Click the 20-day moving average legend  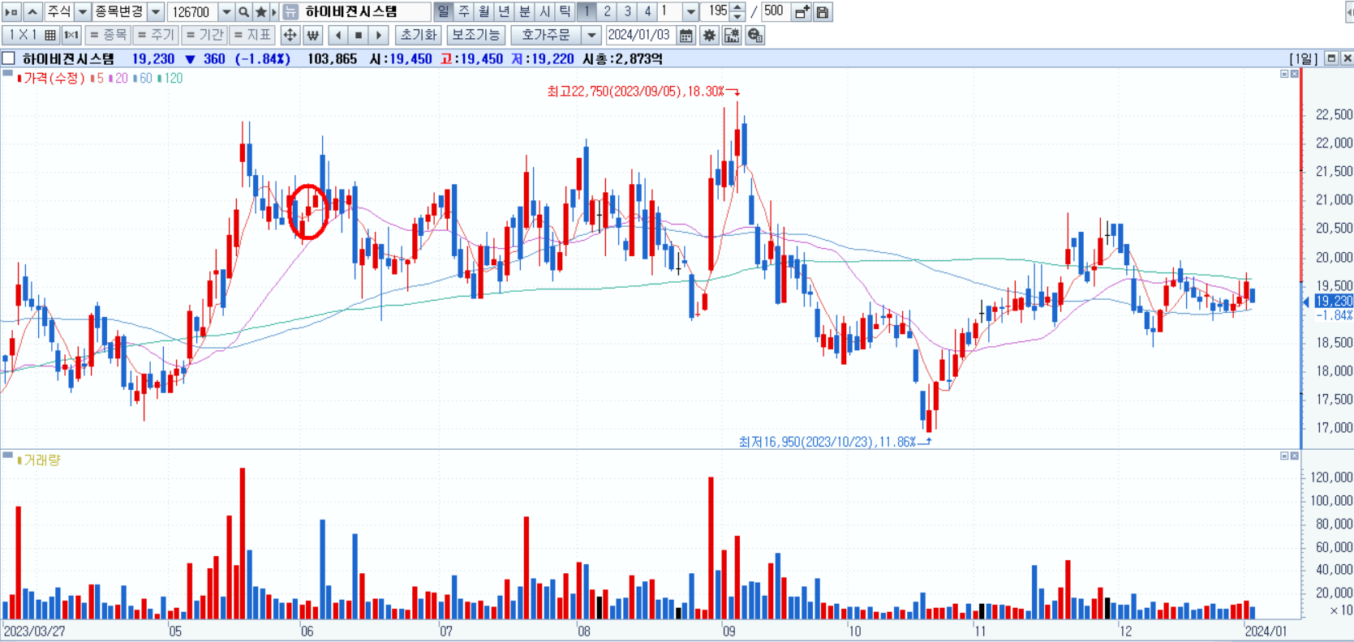[x=118, y=78]
